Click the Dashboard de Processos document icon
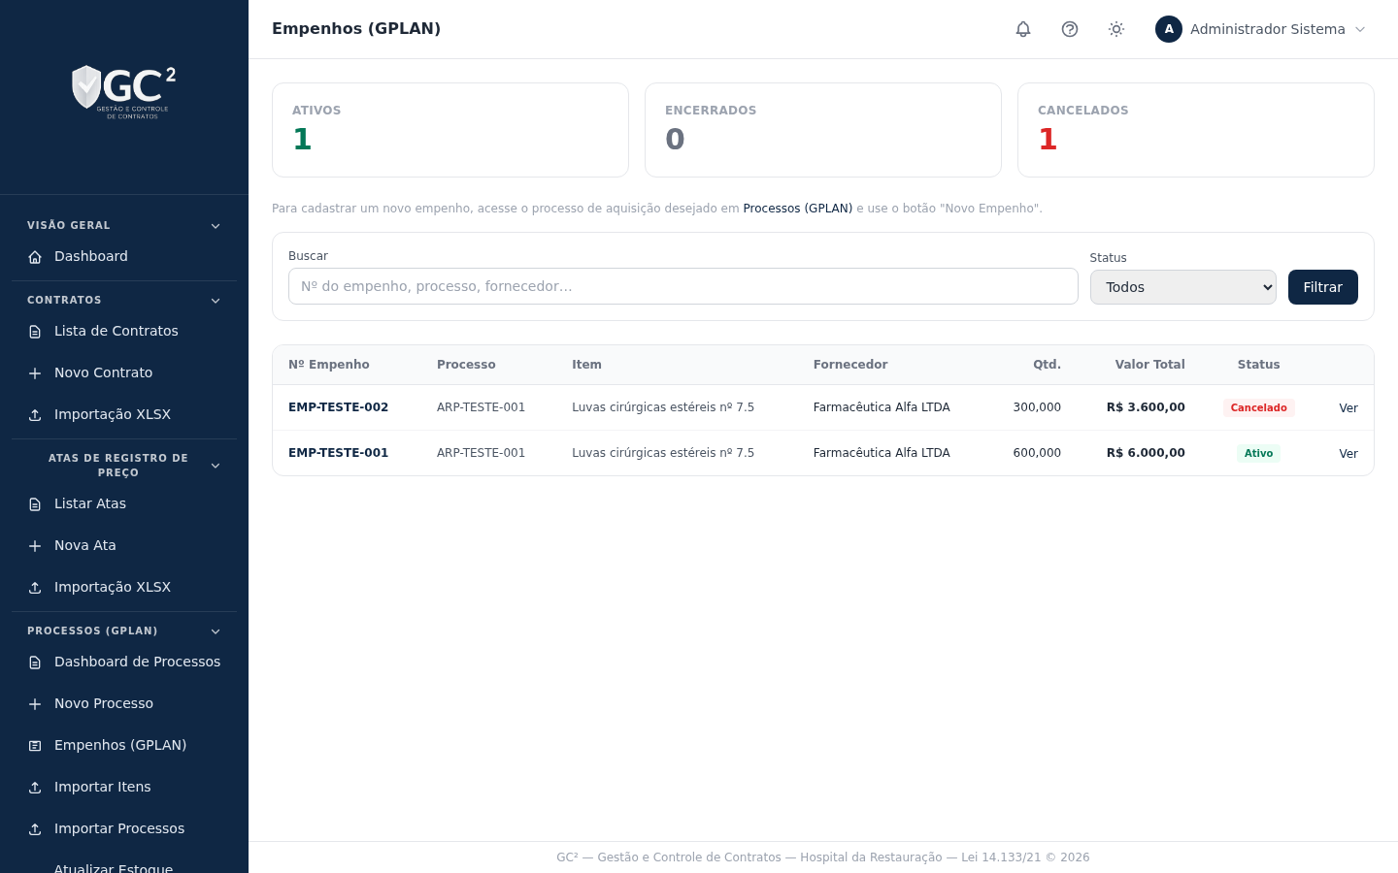The width and height of the screenshot is (1398, 873). tap(35, 663)
